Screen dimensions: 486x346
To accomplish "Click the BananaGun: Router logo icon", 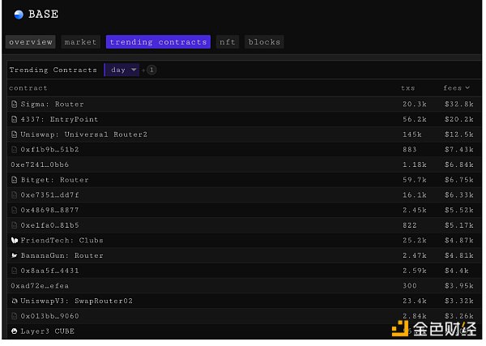I will (15, 255).
